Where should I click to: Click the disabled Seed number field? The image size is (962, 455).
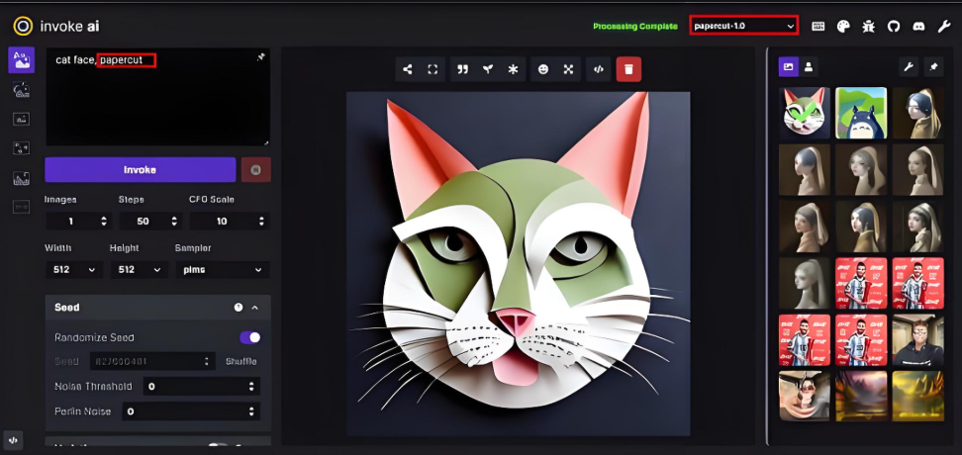[152, 361]
